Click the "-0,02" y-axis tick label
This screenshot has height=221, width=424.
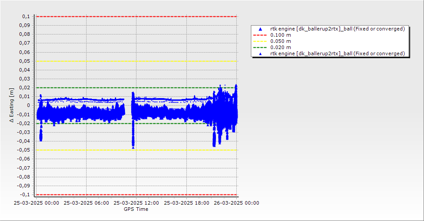tap(24, 123)
